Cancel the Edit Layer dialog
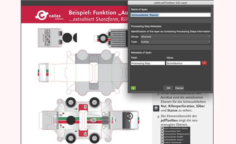This screenshot has height=144, width=236. coord(179,88)
